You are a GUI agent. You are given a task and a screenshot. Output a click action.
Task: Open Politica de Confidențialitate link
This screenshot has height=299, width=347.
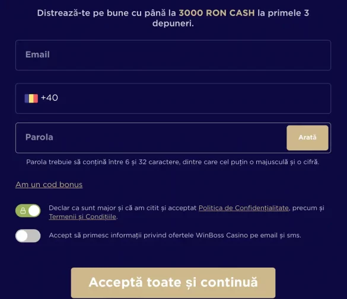point(244,208)
